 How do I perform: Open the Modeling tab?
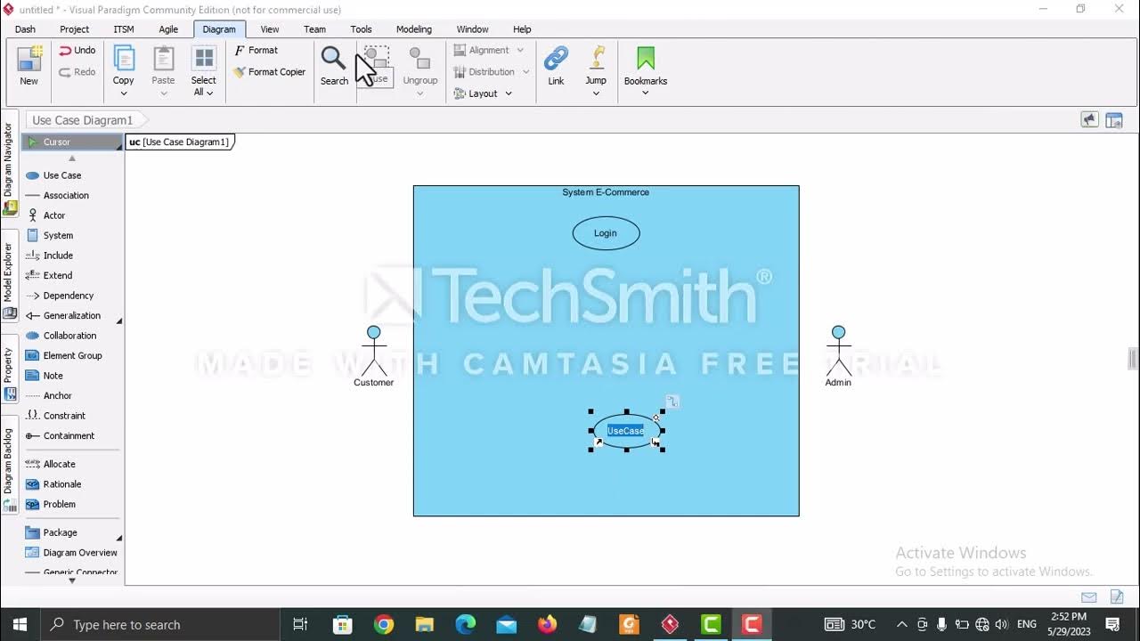tap(414, 29)
